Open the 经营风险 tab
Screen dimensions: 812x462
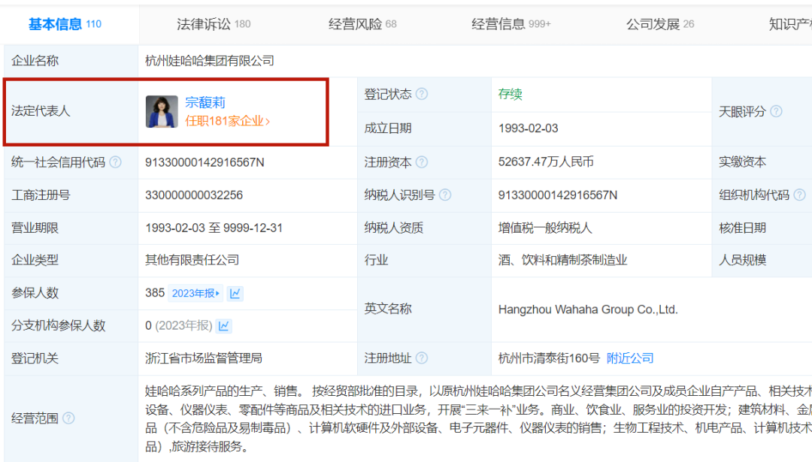point(362,24)
